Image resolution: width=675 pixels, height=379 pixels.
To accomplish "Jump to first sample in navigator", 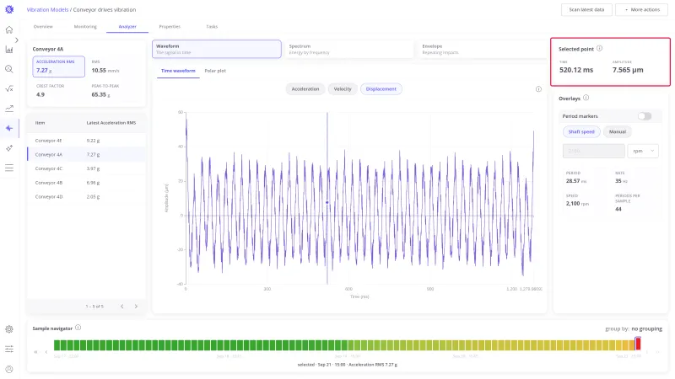I will [x=35, y=352].
